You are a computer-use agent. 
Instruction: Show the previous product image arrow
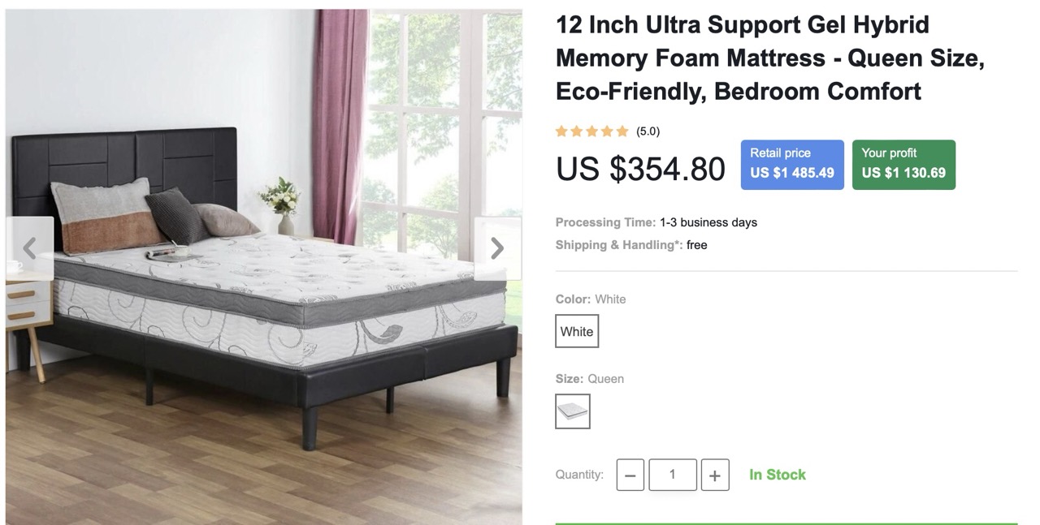tap(30, 248)
